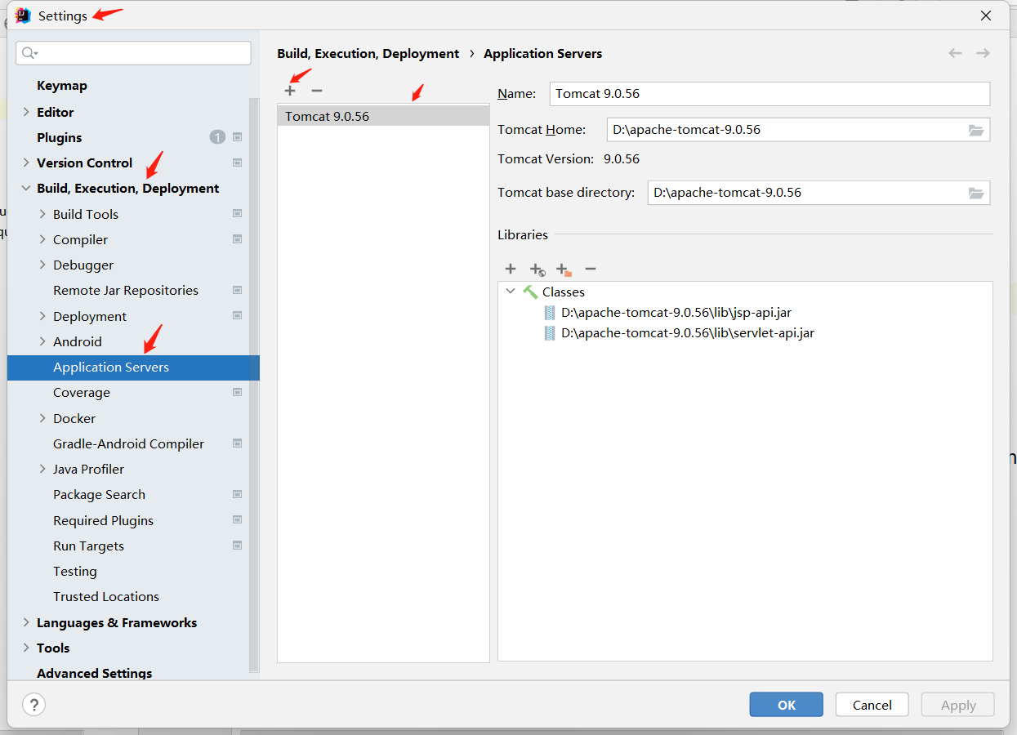Click Package Search settings icon
Viewport: 1017px width, 735px height.
coord(237,494)
